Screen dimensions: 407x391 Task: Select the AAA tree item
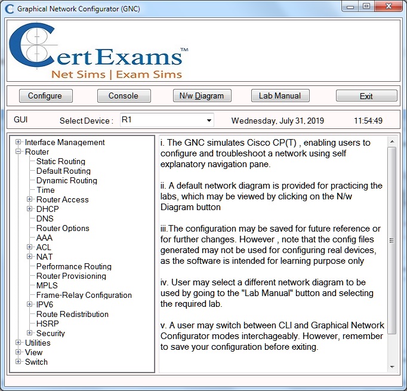(x=44, y=238)
